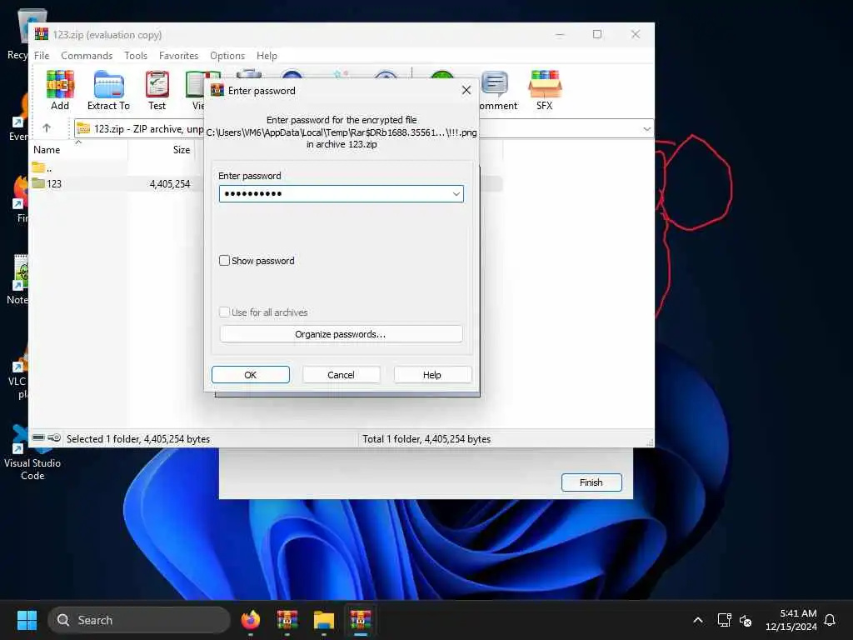This screenshot has height=640, width=853.
Task: Open the File menu
Action: (x=42, y=56)
